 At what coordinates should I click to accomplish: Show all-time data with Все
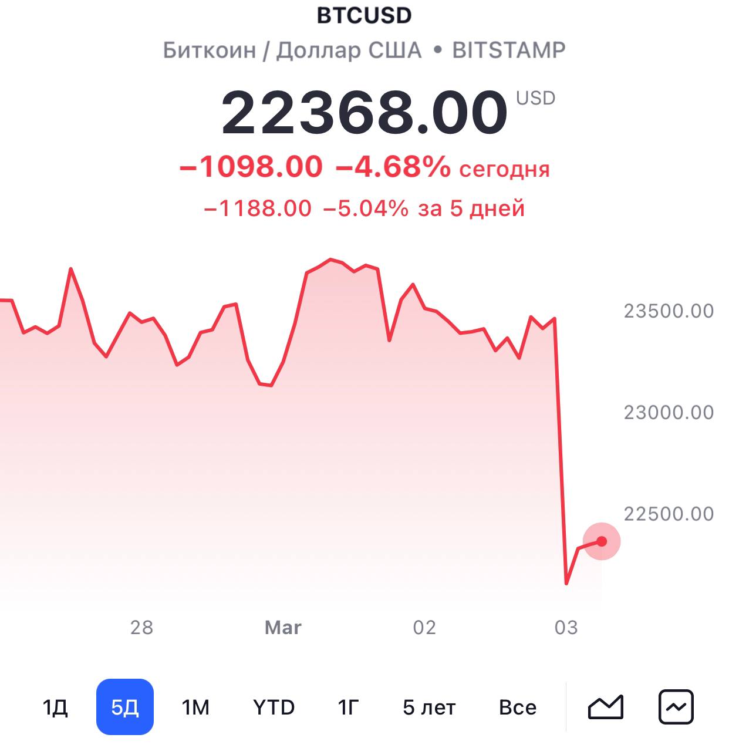click(517, 707)
